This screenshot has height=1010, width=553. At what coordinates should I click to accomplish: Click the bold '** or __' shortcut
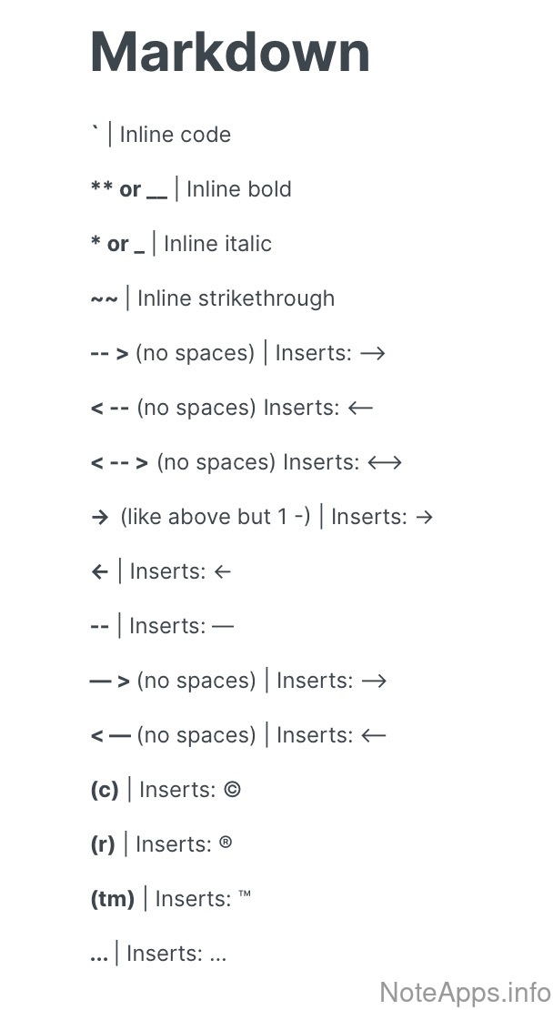pyautogui.click(x=128, y=189)
